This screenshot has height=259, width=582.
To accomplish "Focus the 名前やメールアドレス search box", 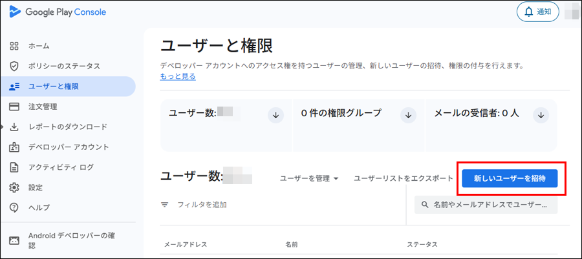I will pyautogui.click(x=486, y=205).
